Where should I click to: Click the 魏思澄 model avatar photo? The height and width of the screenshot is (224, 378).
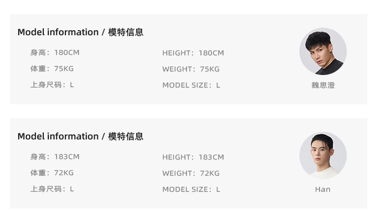pos(323,51)
